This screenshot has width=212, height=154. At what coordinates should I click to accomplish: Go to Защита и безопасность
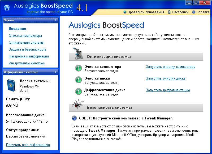28,49
